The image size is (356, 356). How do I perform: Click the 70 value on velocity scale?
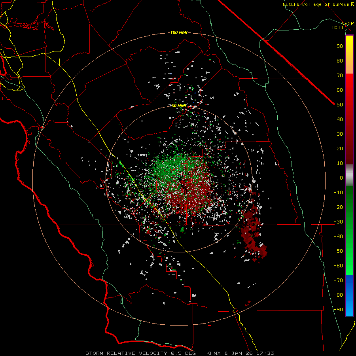pyautogui.click(x=340, y=76)
